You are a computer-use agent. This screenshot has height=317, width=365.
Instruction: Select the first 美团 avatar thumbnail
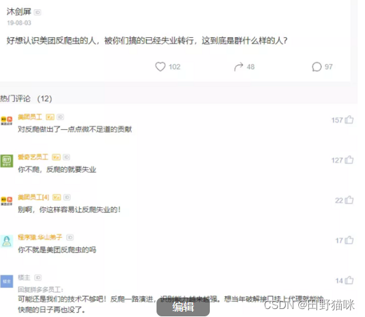tap(7, 121)
